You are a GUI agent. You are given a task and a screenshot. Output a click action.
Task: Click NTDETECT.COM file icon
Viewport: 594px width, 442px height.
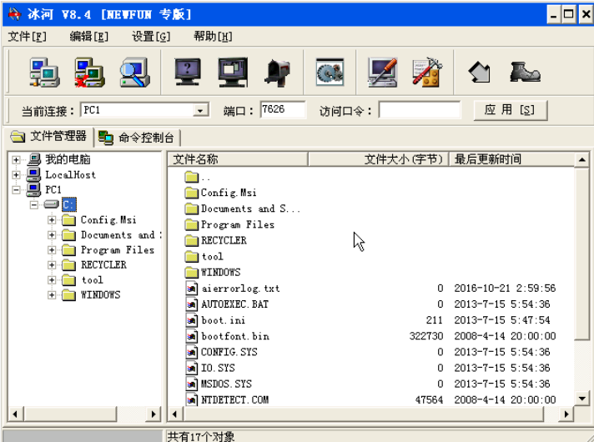[192, 399]
